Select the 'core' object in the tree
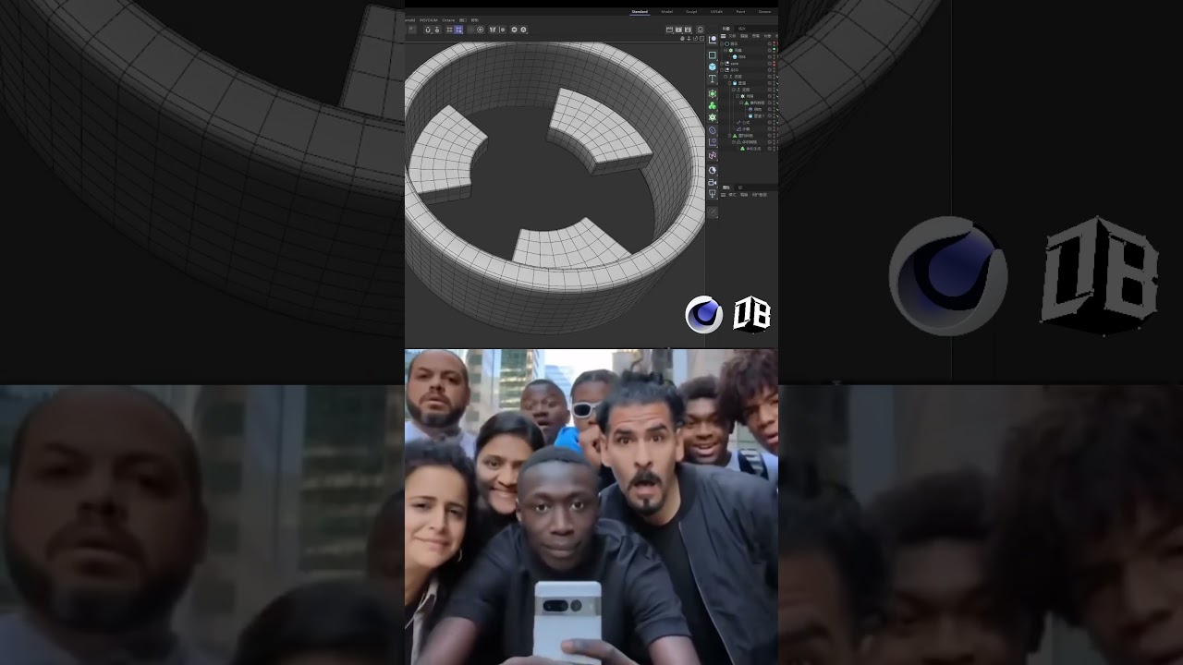The image size is (1183, 665). point(735,64)
